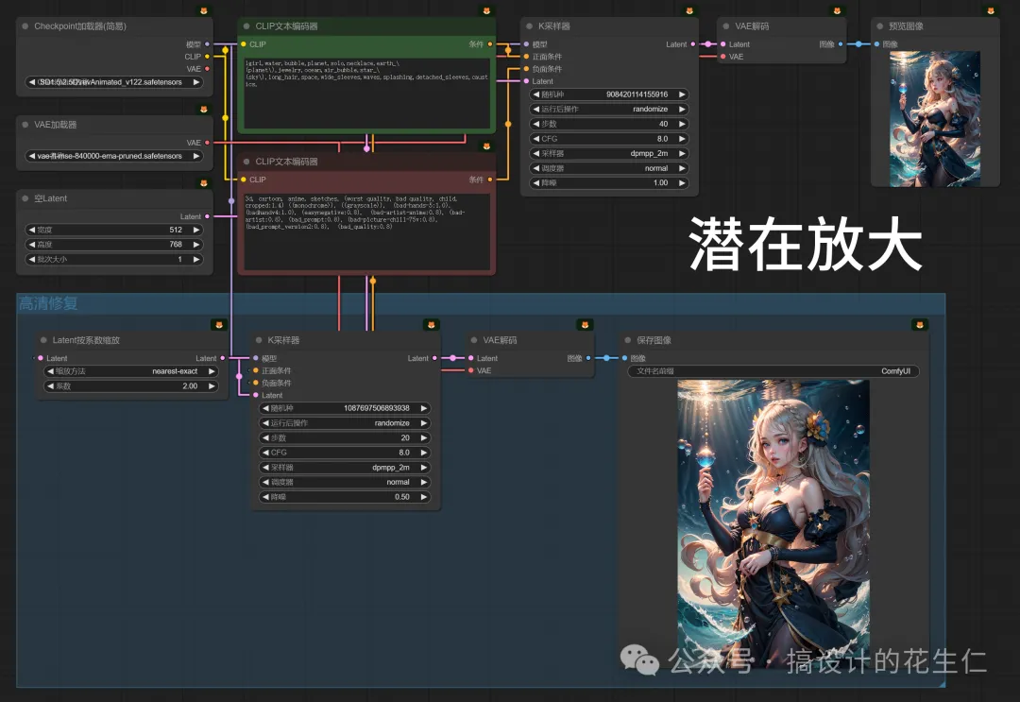Click fox badge icon above green CLIP文本编码器 node
Viewport: 1020px width, 702px height.
coord(486,11)
